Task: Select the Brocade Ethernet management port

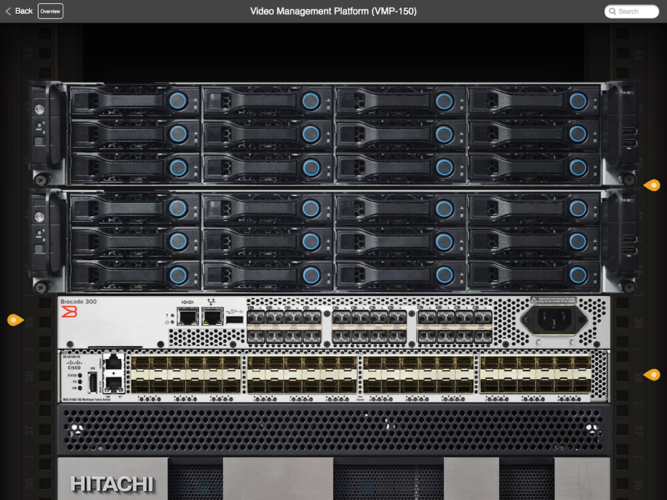Action: (x=213, y=317)
